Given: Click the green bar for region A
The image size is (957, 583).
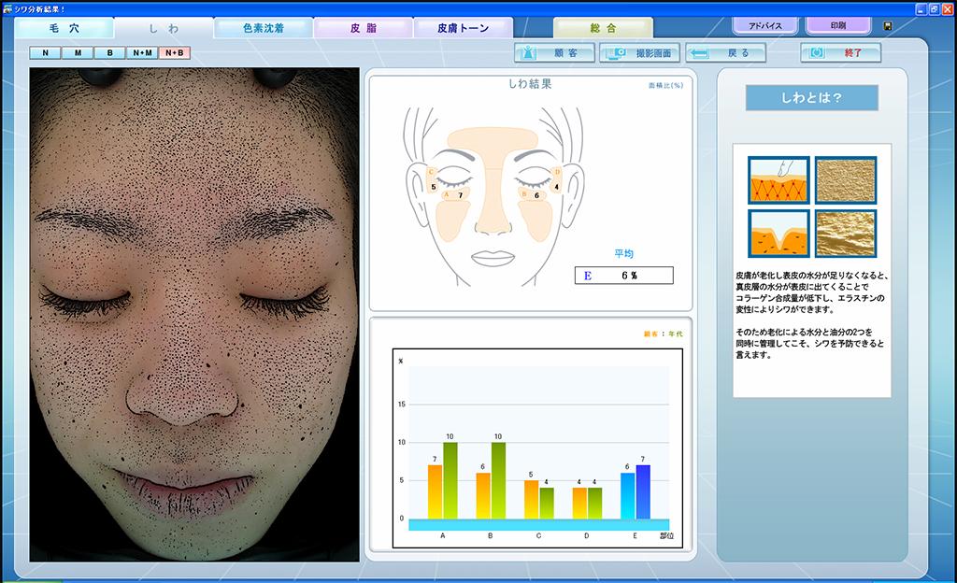Looking at the screenshot, I should 450,481.
